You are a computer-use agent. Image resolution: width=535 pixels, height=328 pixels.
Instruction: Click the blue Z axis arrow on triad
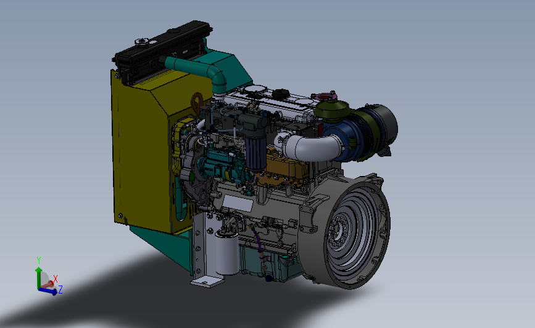point(48,291)
